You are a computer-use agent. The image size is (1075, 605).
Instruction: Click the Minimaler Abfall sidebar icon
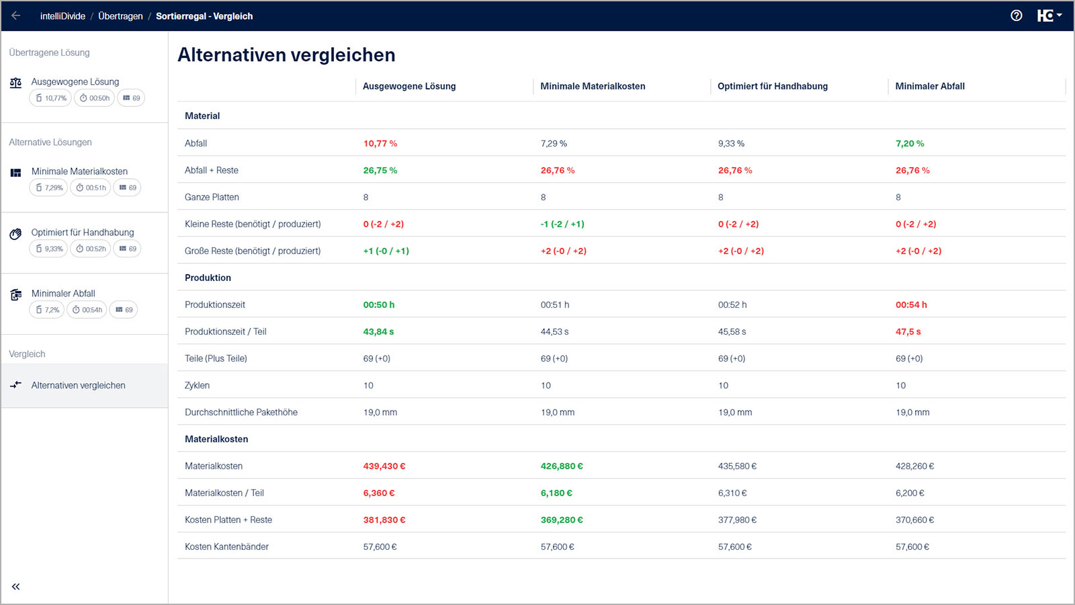coord(15,295)
